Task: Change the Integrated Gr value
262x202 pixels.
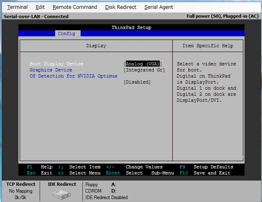Action: (144, 70)
